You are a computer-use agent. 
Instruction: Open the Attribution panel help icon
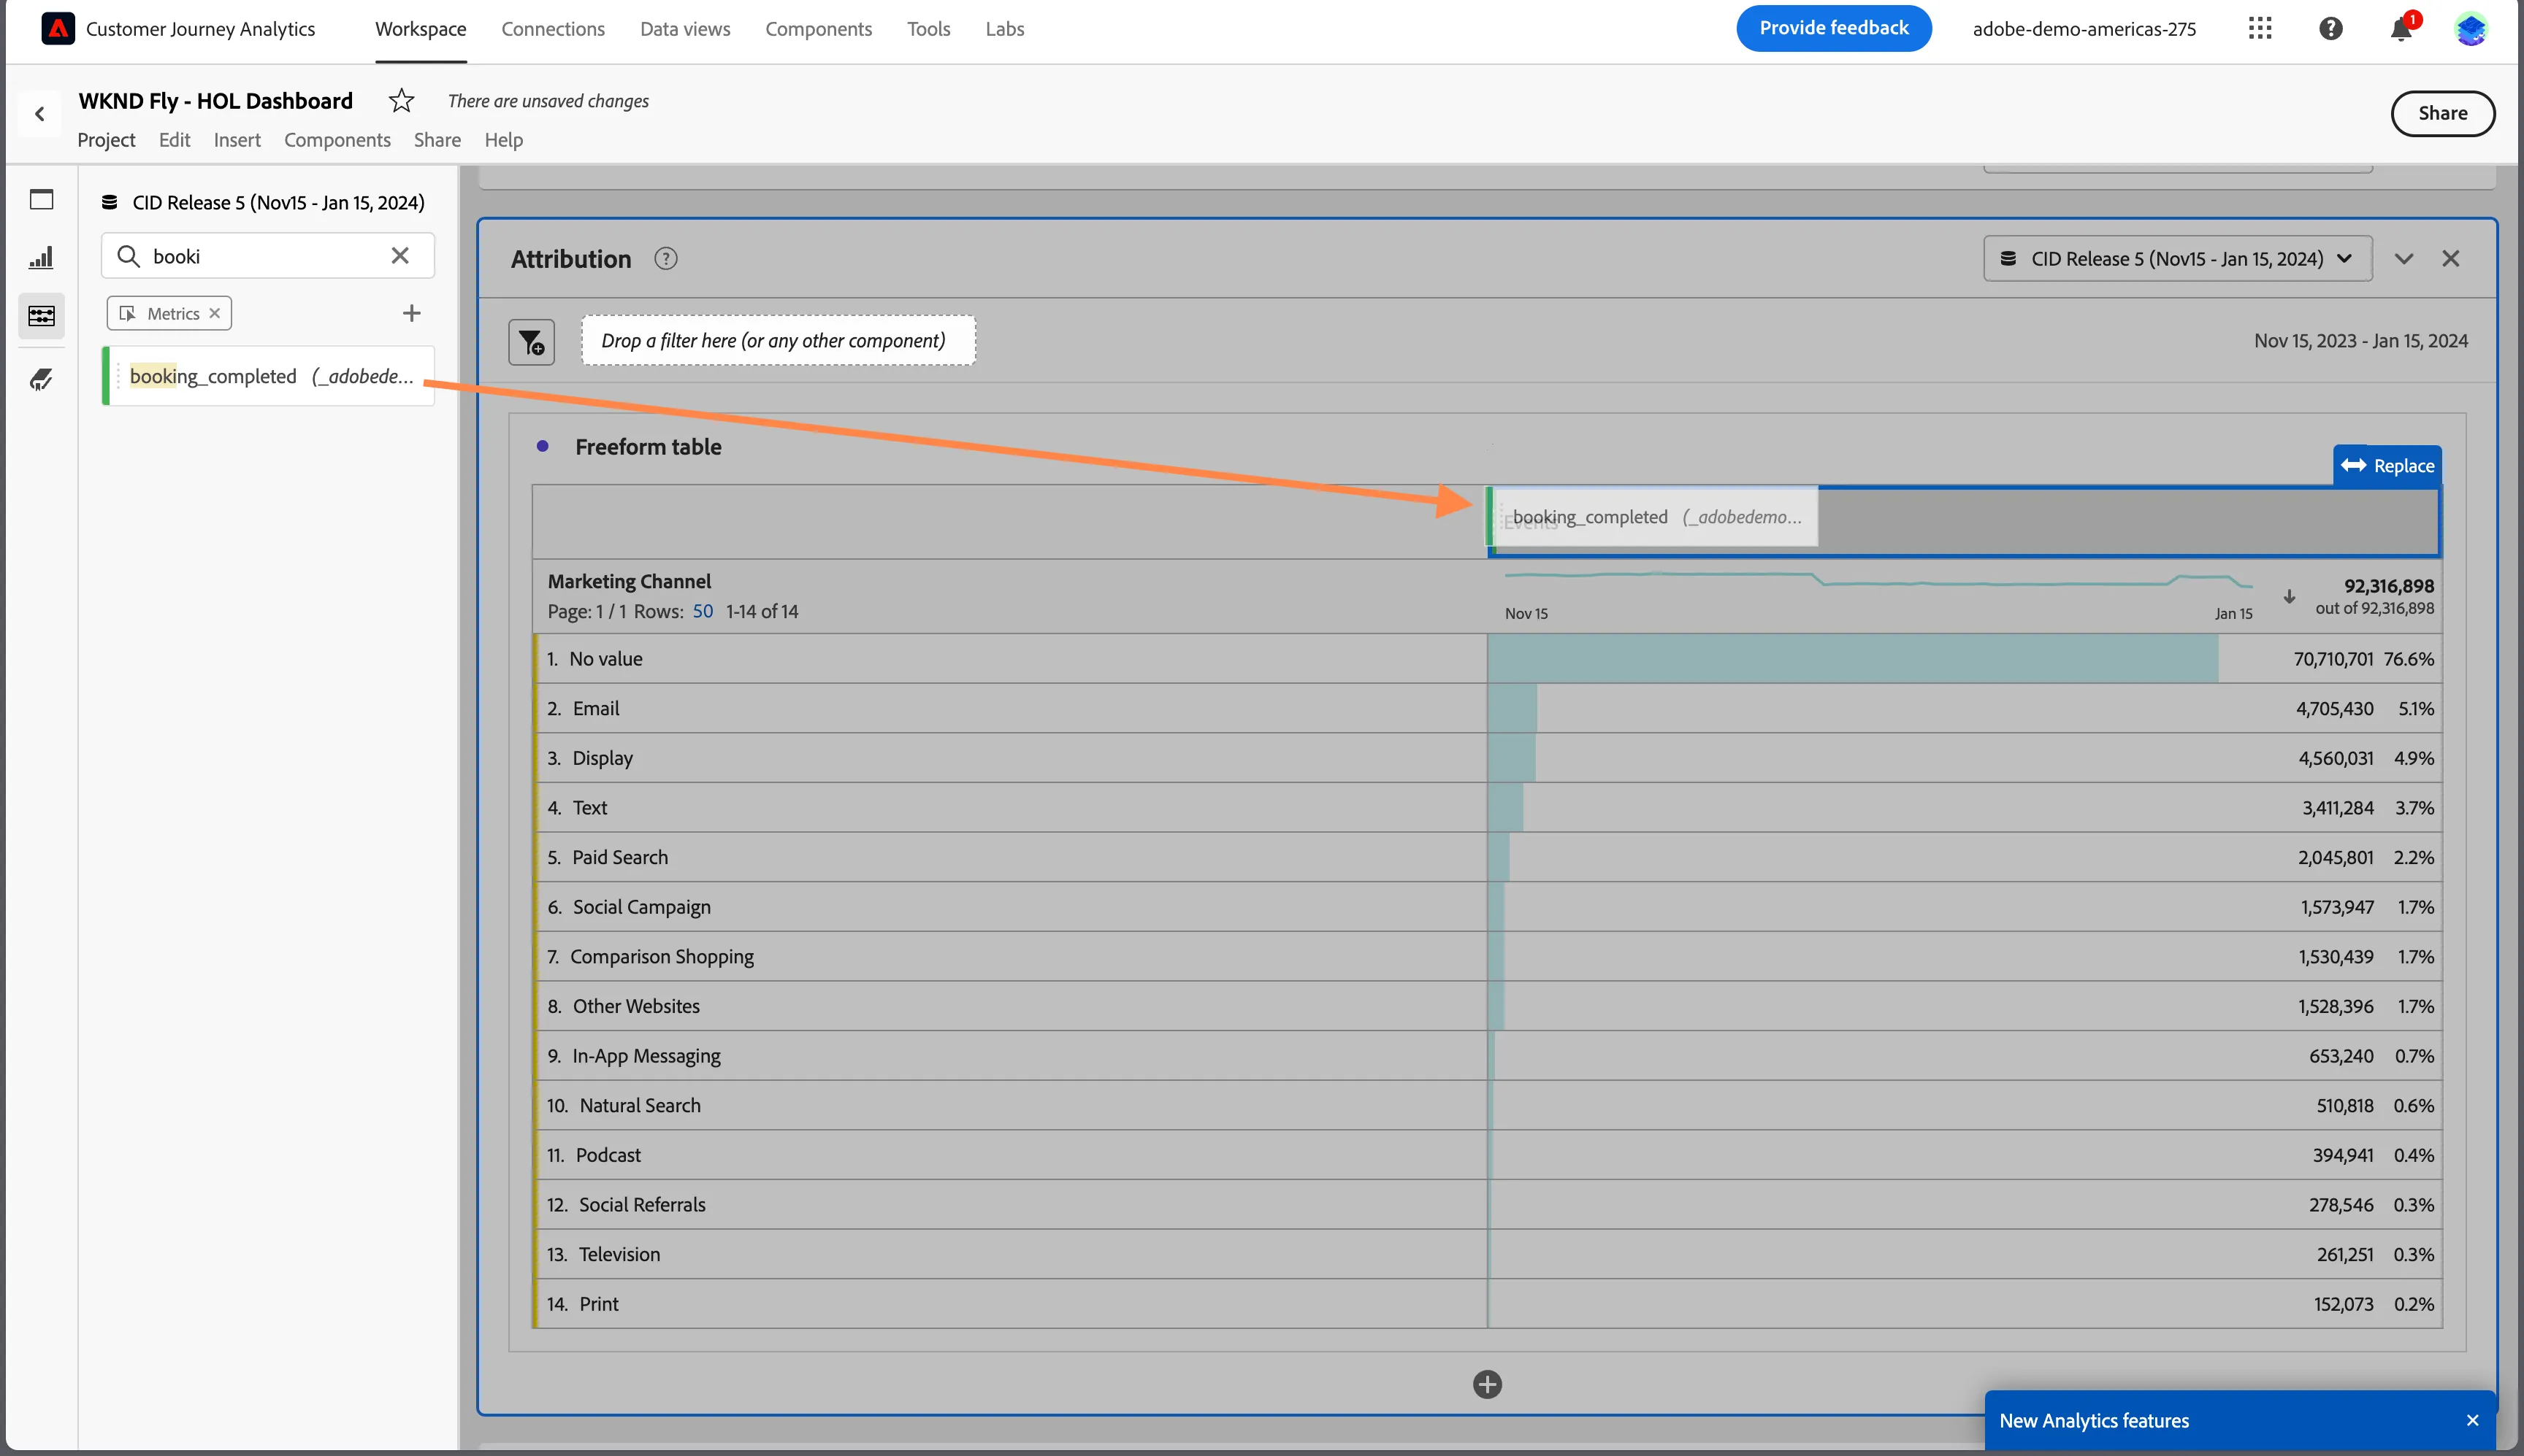[665, 259]
